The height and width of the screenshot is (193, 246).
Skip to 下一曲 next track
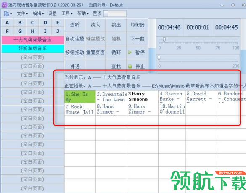coord(137,39)
